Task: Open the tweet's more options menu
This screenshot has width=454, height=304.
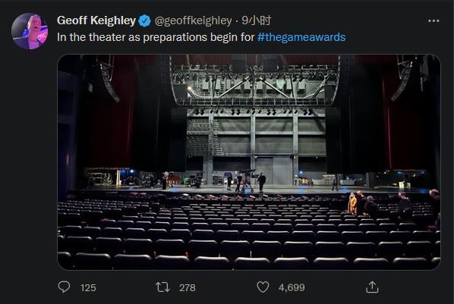Action: tap(434, 20)
